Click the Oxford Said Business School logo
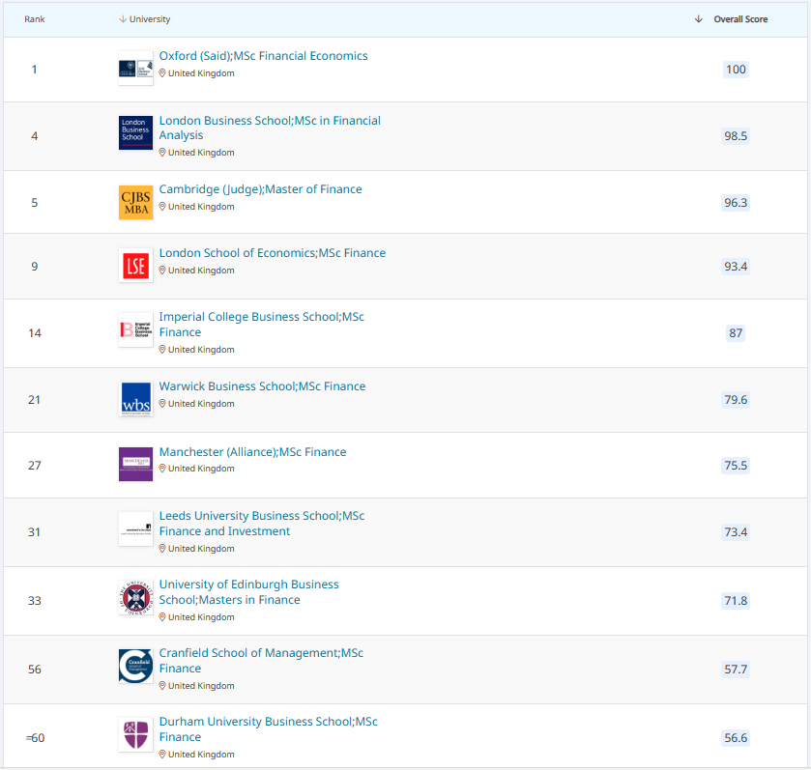 (x=135, y=69)
